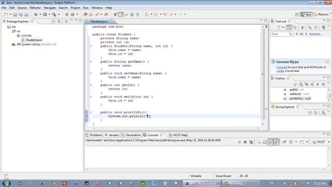Viewport: 332px width, 187px height.
Task: Click the Connect link in Mylyn panel
Action: coord(282,67)
